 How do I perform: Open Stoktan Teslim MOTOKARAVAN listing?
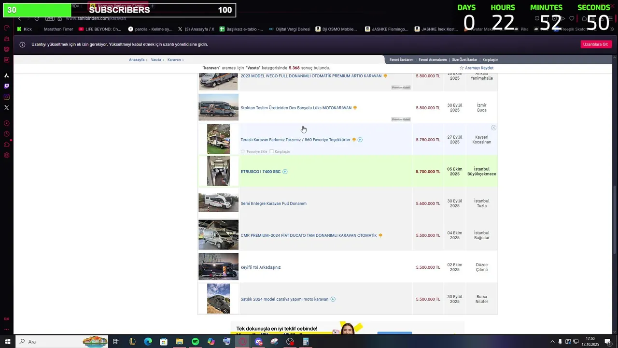tap(296, 108)
